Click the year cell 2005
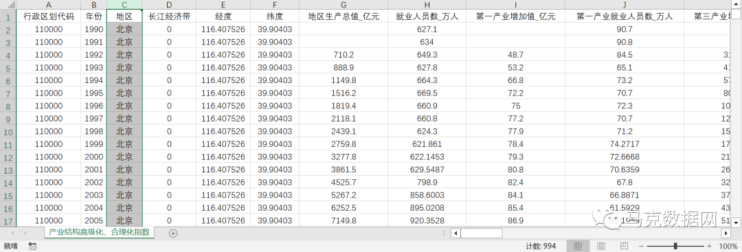Viewport: 742px width, 252px height. point(93,220)
